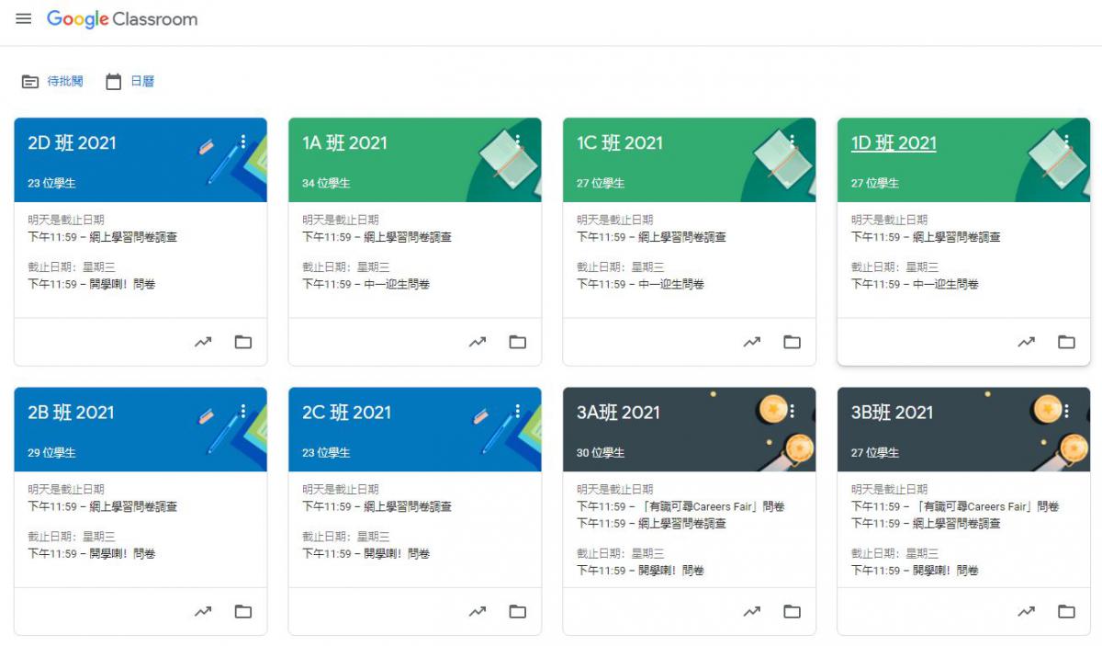The height and width of the screenshot is (646, 1102).
Task: Open Drive folder icon for 1A 班 2021
Action: (x=518, y=342)
